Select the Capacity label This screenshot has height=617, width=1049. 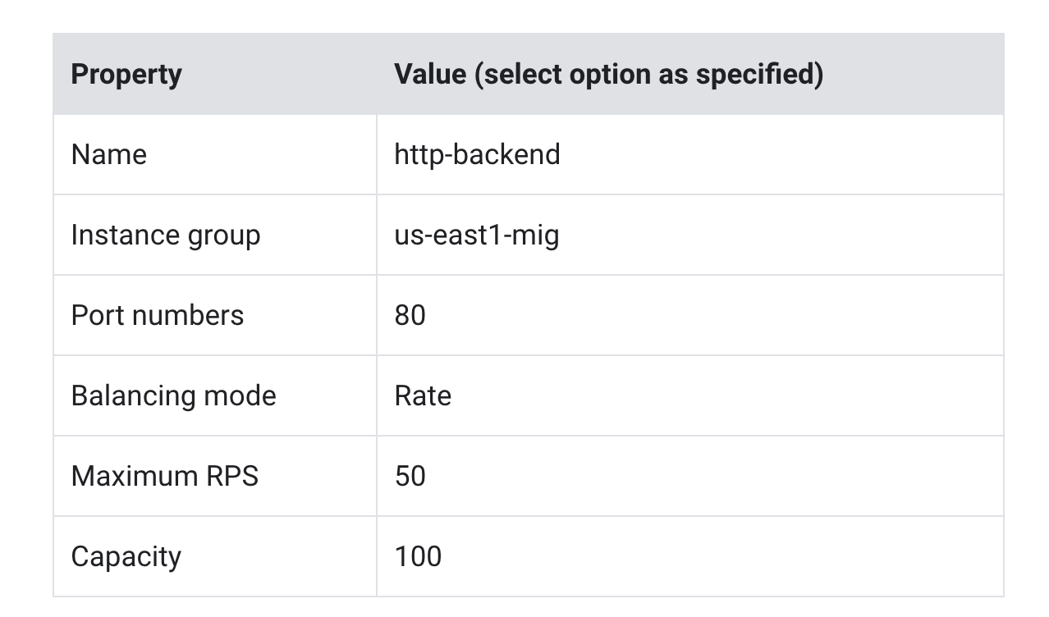(x=126, y=556)
